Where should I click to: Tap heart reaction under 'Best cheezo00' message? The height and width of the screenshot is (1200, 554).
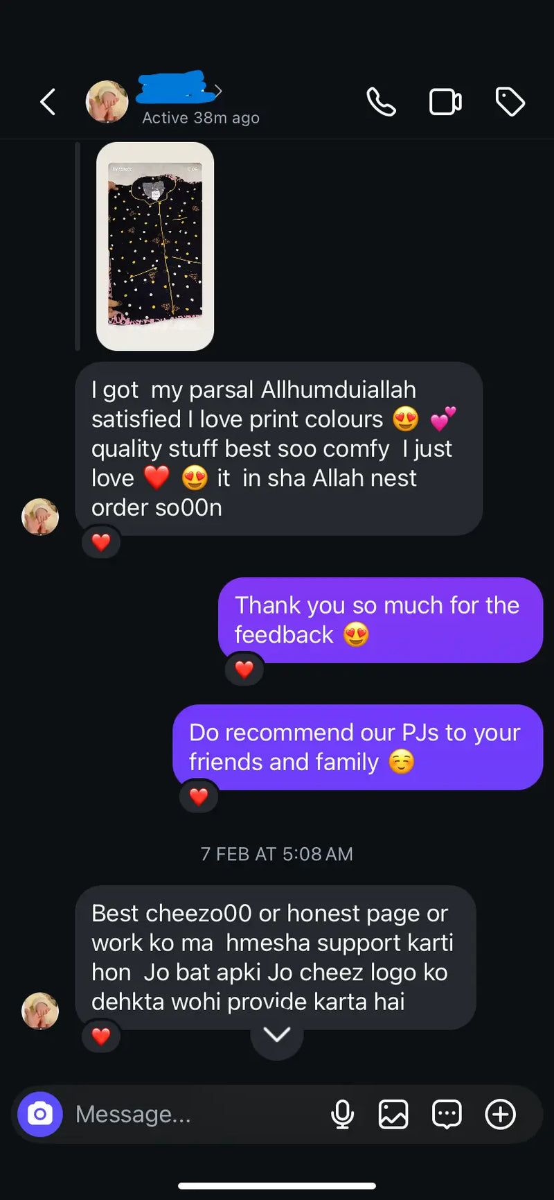[x=101, y=1036]
